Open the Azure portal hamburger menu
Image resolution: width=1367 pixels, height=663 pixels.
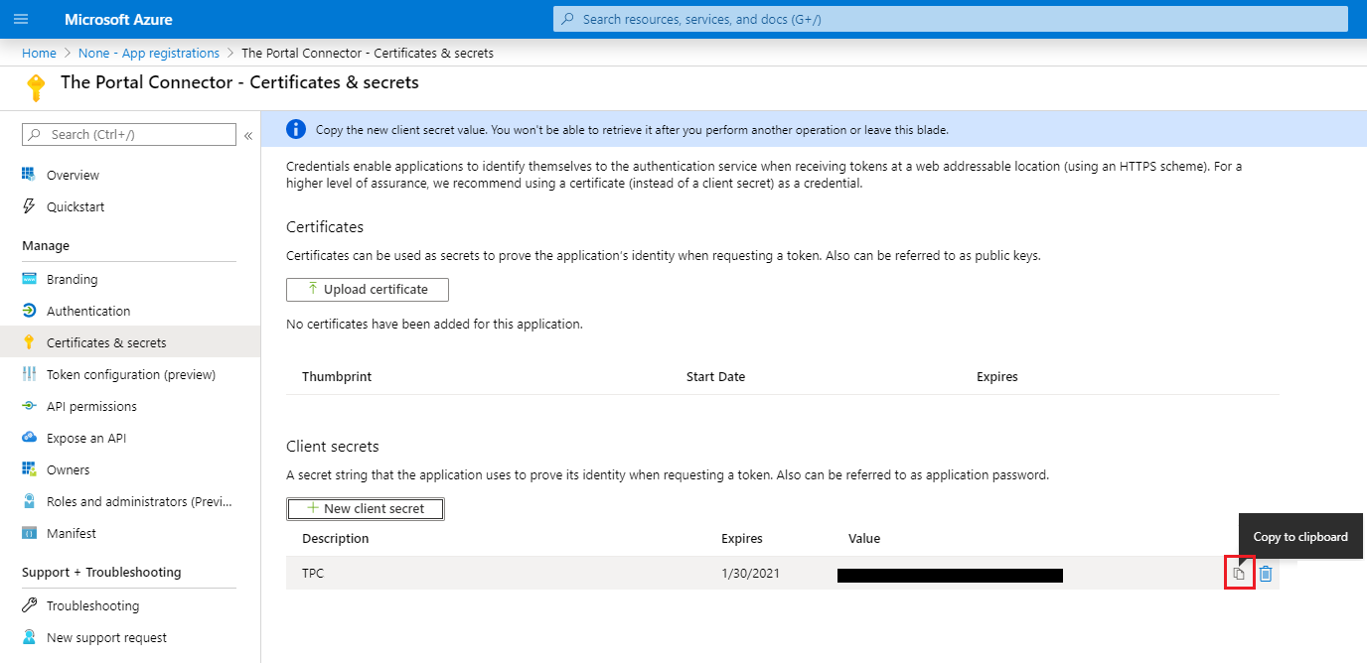pos(21,19)
